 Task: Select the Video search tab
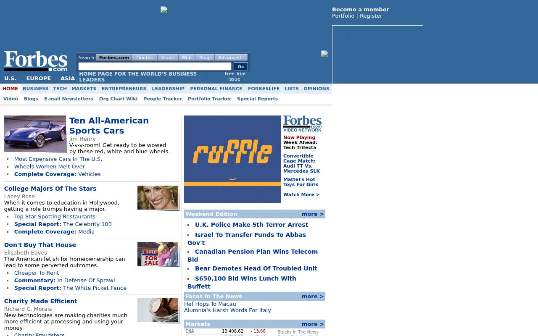point(168,58)
